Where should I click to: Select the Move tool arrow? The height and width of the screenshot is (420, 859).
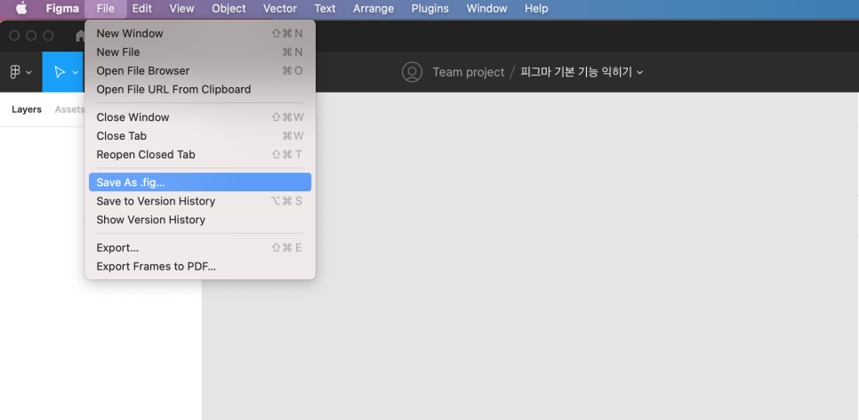(x=60, y=72)
